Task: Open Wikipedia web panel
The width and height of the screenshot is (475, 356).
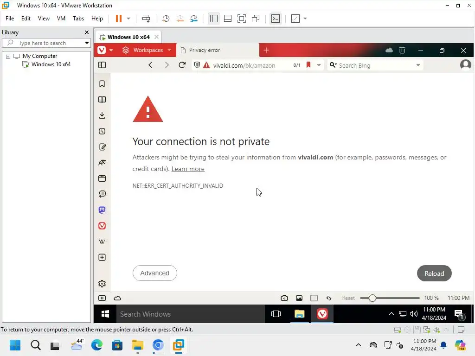Action: click(102, 242)
